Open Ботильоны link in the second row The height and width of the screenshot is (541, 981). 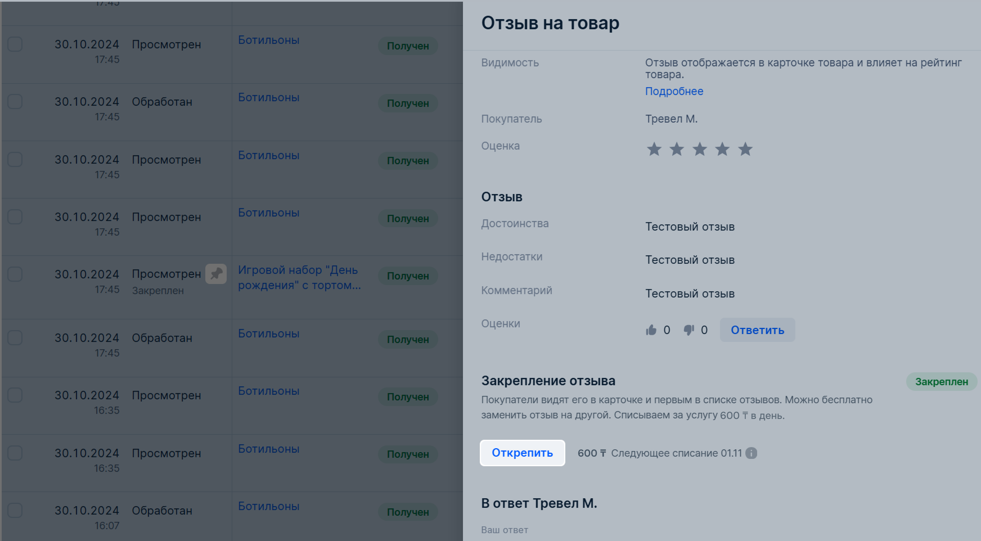(x=269, y=98)
